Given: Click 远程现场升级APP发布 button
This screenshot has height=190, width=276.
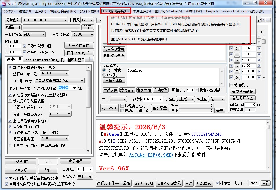Looking at the screenshot, I should 113,183.
